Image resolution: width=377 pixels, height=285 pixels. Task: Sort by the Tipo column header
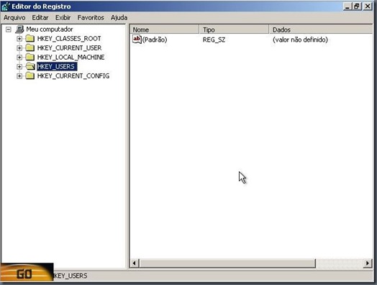pos(234,30)
